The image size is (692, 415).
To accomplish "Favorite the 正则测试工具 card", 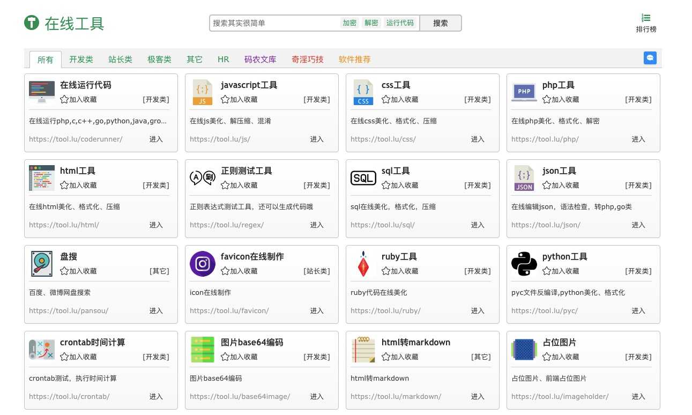I will pyautogui.click(x=239, y=185).
